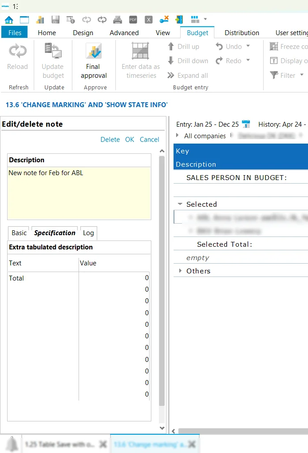
Task: Close the '1.25 Table Save with' document tab
Action: (103, 444)
